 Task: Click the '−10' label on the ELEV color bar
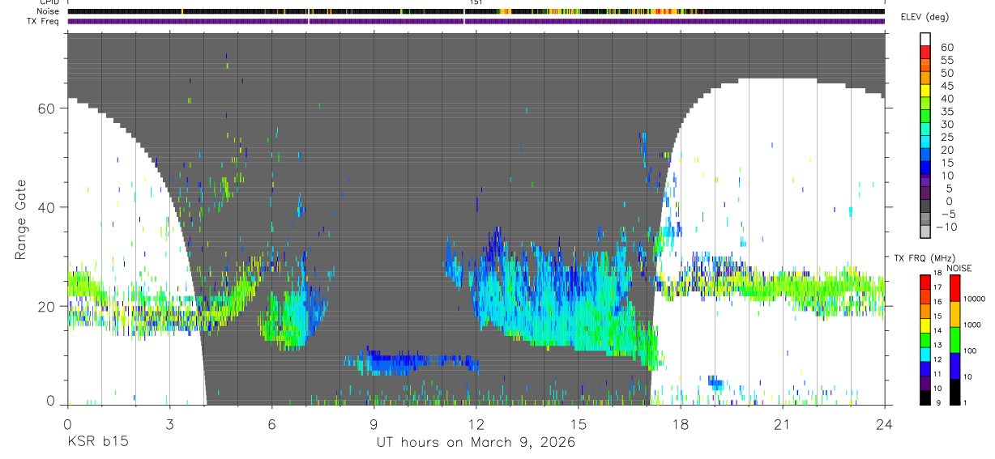point(946,227)
